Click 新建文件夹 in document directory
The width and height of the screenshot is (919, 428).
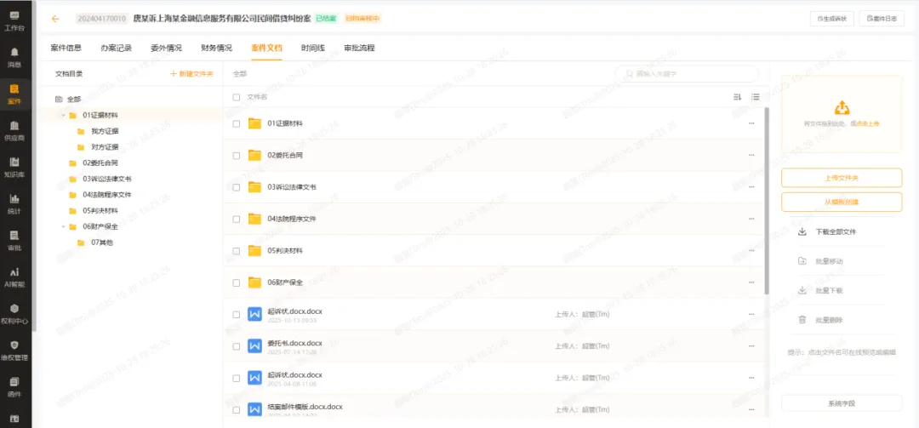(x=191, y=74)
